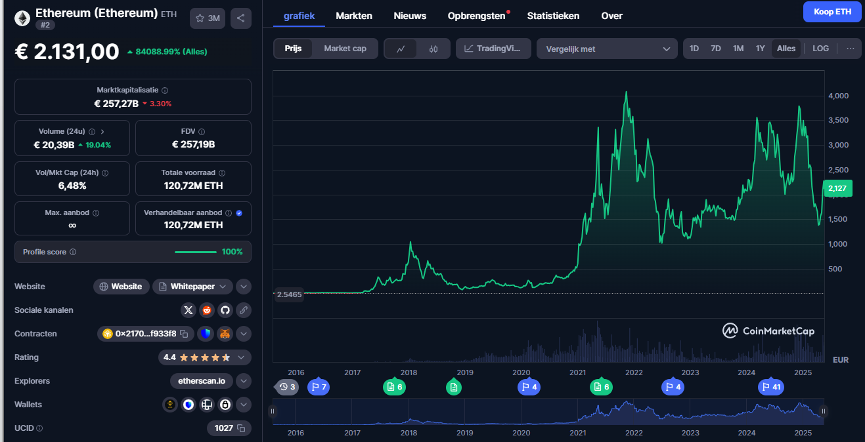This screenshot has width=865, height=442.
Task: Click verified badge beside Verhandelbaar aanbod
Action: (239, 213)
